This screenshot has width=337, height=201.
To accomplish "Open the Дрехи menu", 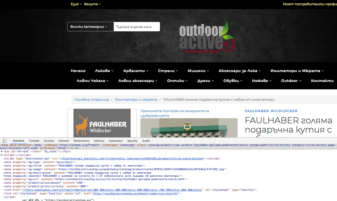I will pyautogui.click(x=205, y=81).
